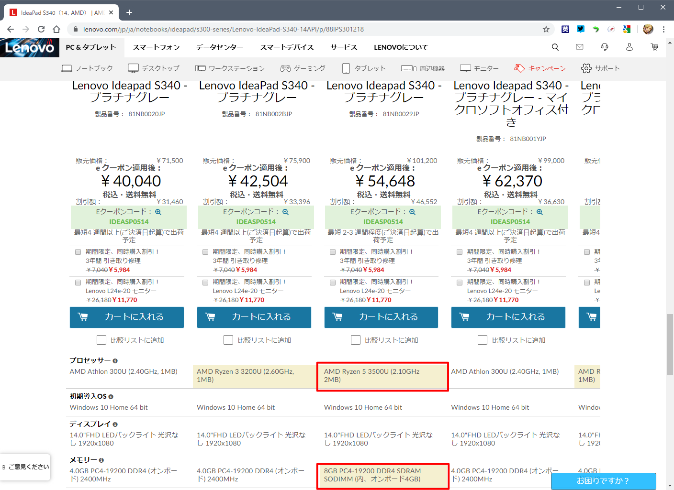Check Lenovo L24e-20 モニター option for 81NB002BJP
674x490 pixels.
pos(205,283)
